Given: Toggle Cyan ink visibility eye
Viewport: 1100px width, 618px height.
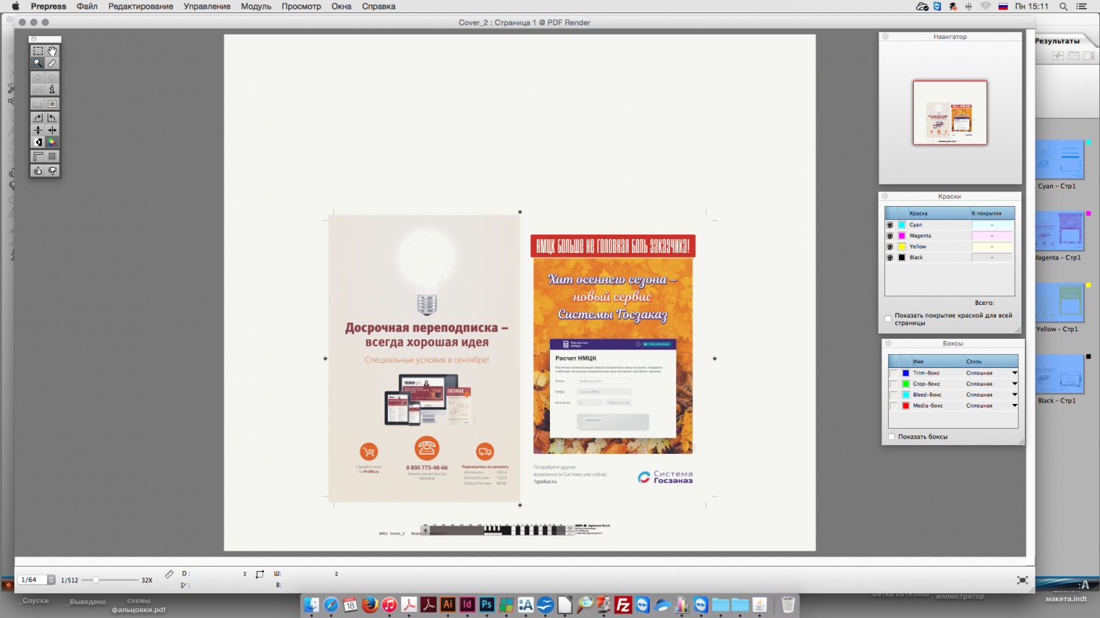Looking at the screenshot, I should click(890, 225).
